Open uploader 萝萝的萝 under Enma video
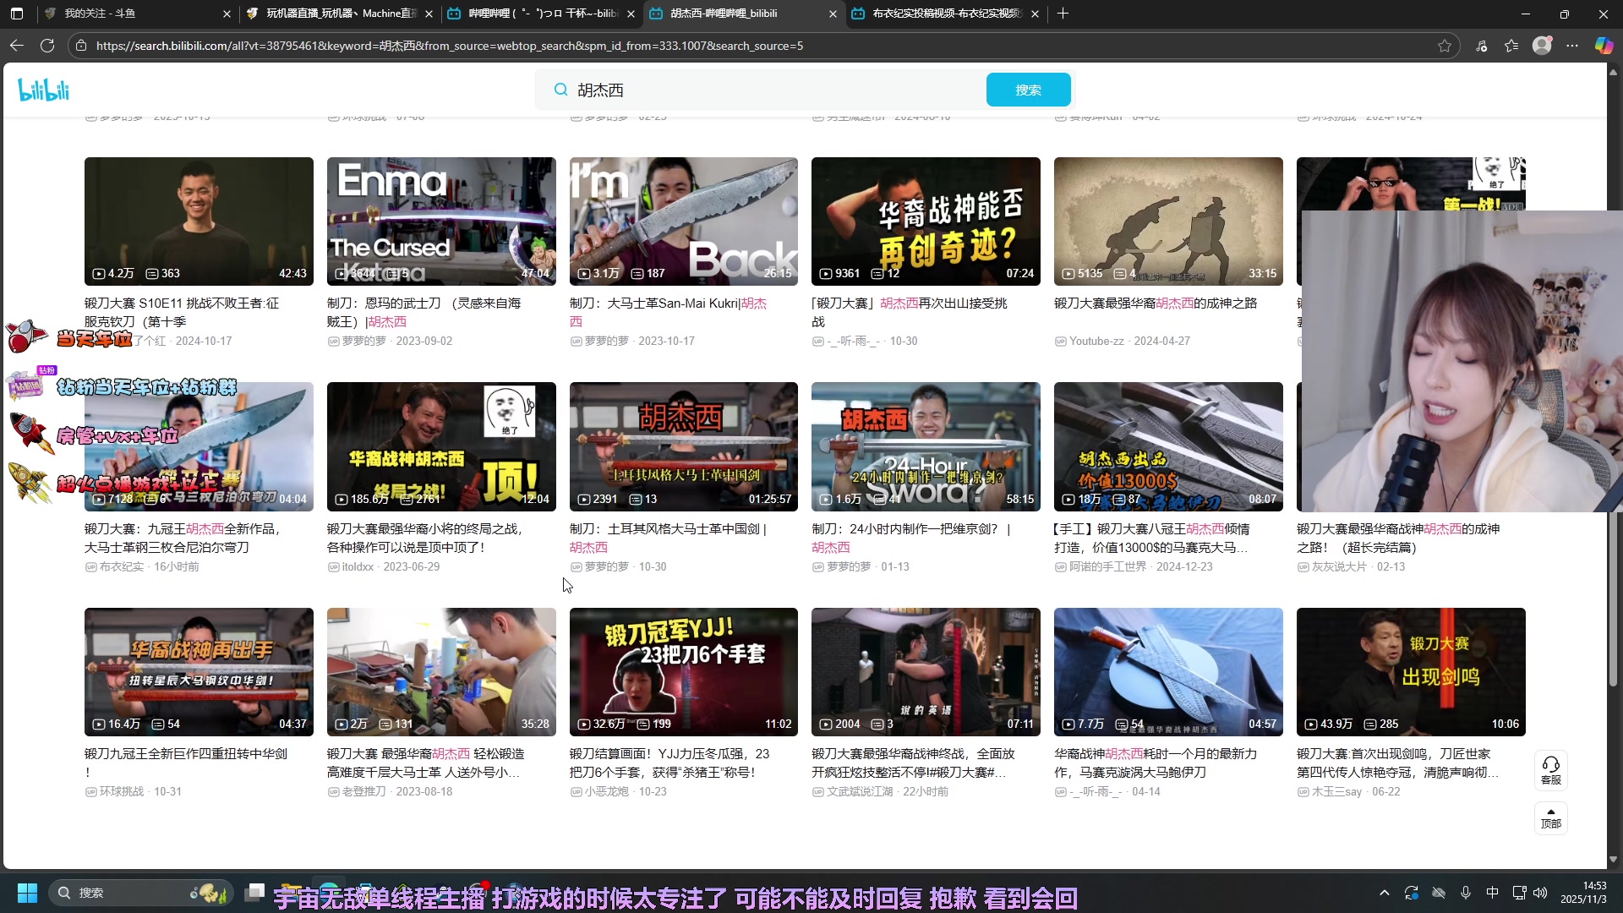The height and width of the screenshot is (913, 1623). [363, 341]
